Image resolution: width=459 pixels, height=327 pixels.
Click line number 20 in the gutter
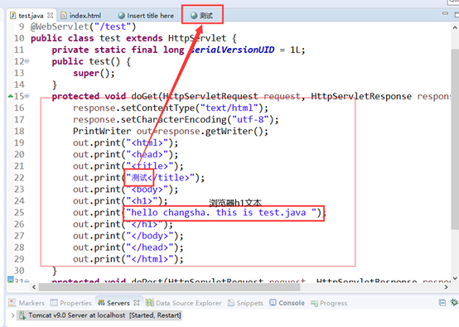[x=19, y=155]
